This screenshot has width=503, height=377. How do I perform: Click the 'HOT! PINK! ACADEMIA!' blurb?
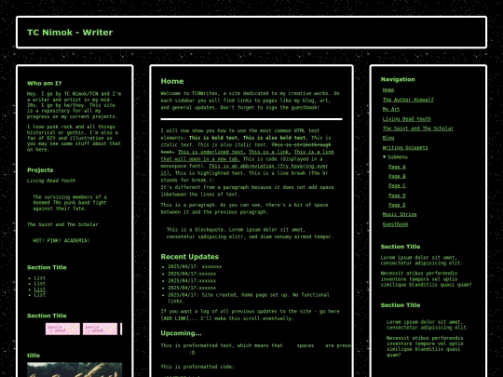61,240
